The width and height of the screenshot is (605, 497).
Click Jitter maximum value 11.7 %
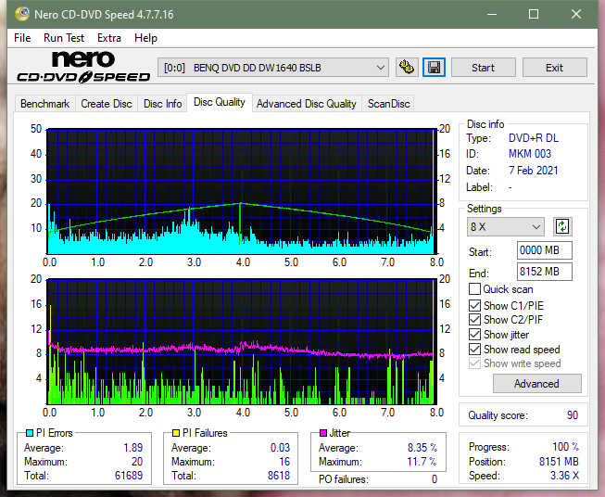pos(422,462)
